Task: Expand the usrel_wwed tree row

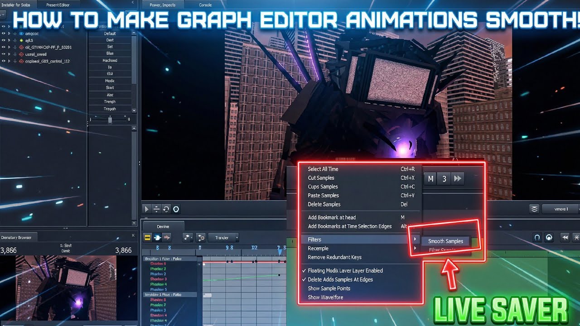Action: click(9, 54)
